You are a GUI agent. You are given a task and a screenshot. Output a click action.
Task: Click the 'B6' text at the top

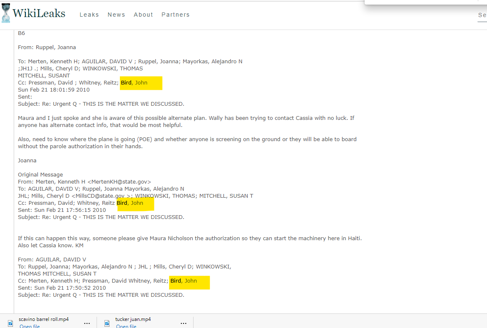(x=21, y=33)
